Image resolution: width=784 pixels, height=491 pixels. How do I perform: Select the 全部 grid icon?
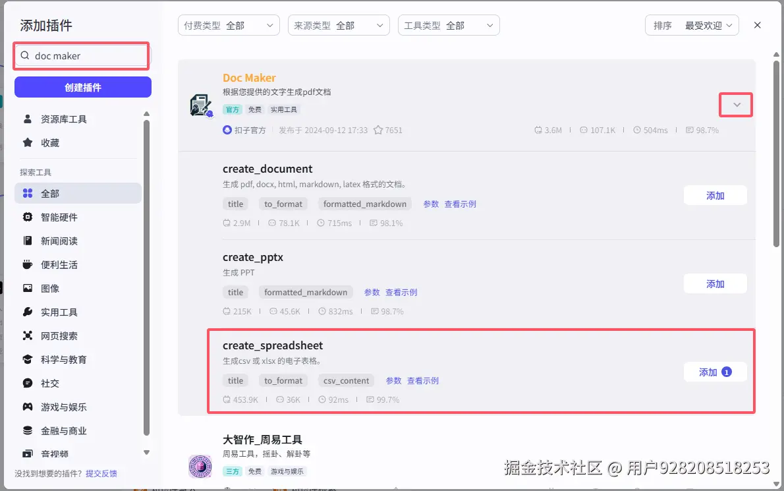[28, 193]
